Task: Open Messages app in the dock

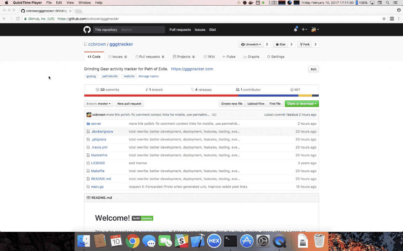Action: point(149,241)
